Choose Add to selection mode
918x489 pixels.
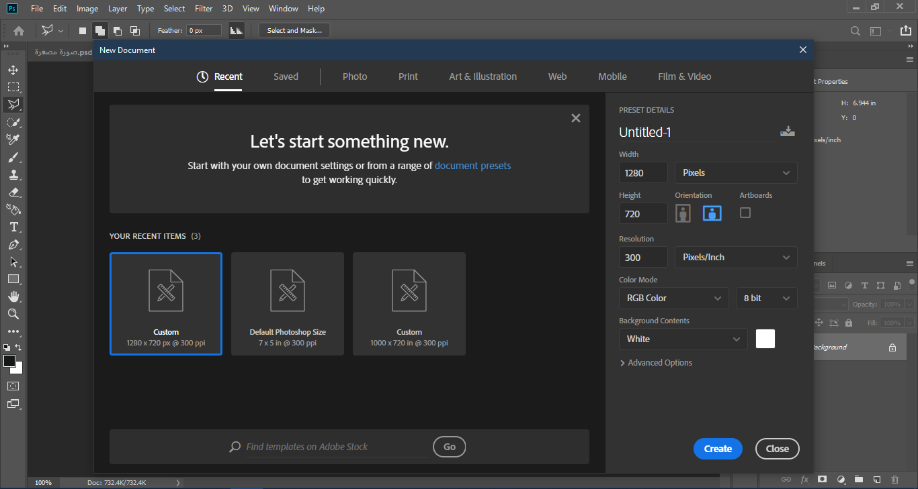(x=100, y=31)
